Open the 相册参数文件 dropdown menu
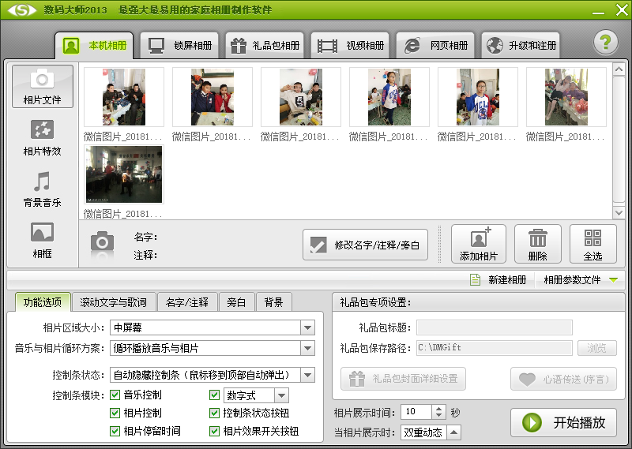The width and height of the screenshot is (632, 449). tap(581, 279)
